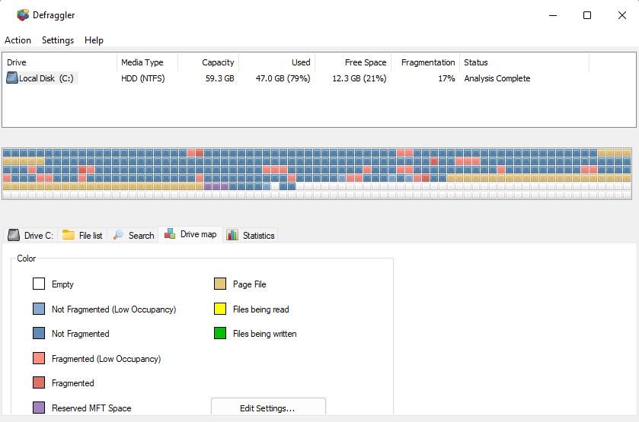Open the Help menu
Viewport: 639px width, 422px height.
(94, 40)
